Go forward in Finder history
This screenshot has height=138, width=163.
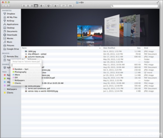8,6
